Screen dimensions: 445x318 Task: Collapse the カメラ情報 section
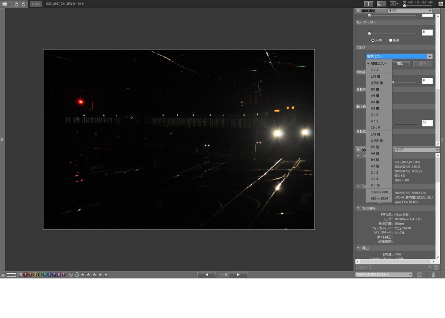tap(358, 208)
